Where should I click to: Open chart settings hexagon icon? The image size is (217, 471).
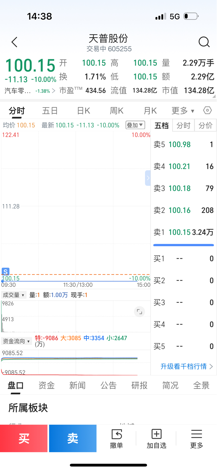[207, 110]
